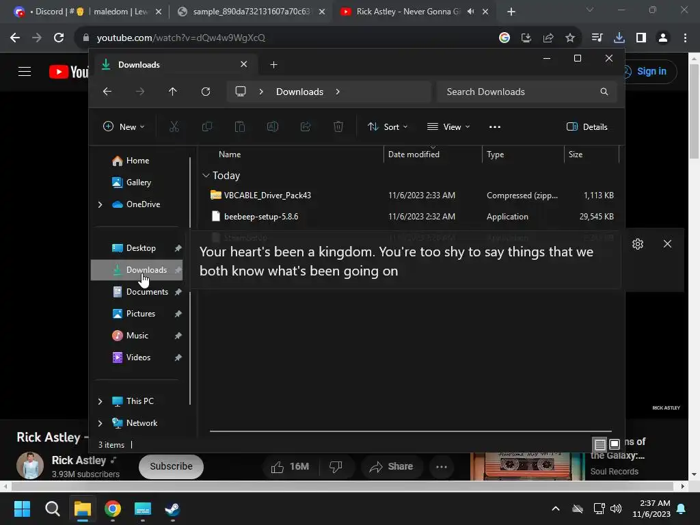This screenshot has width=700, height=525.
Task: Switch to the sample_890da browser tab
Action: 252,12
